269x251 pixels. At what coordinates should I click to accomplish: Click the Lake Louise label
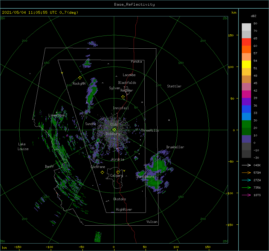[23, 147]
